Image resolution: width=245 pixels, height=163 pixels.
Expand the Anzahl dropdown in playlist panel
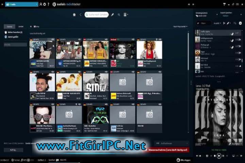pos(217,23)
